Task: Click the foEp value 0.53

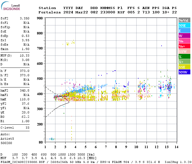Action: 26,36
